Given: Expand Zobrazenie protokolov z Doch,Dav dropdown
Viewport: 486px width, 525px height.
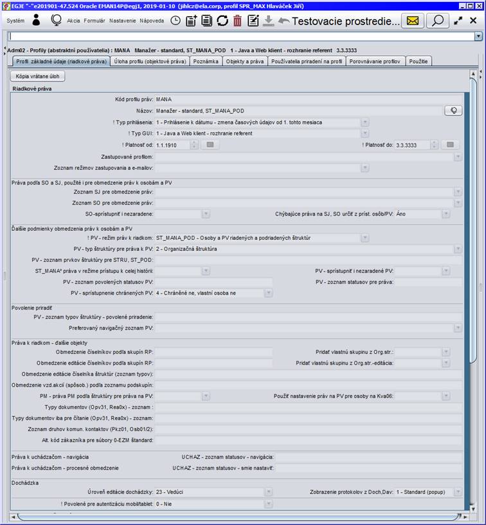Looking at the screenshot, I should pyautogui.click(x=458, y=492).
